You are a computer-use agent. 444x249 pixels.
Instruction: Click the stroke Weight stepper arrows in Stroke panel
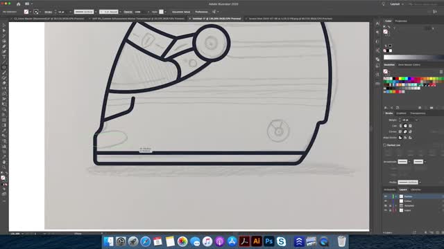point(400,120)
